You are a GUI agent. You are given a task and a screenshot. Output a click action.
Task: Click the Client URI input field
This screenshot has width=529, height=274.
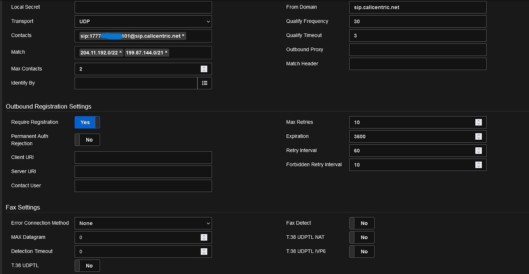click(143, 157)
